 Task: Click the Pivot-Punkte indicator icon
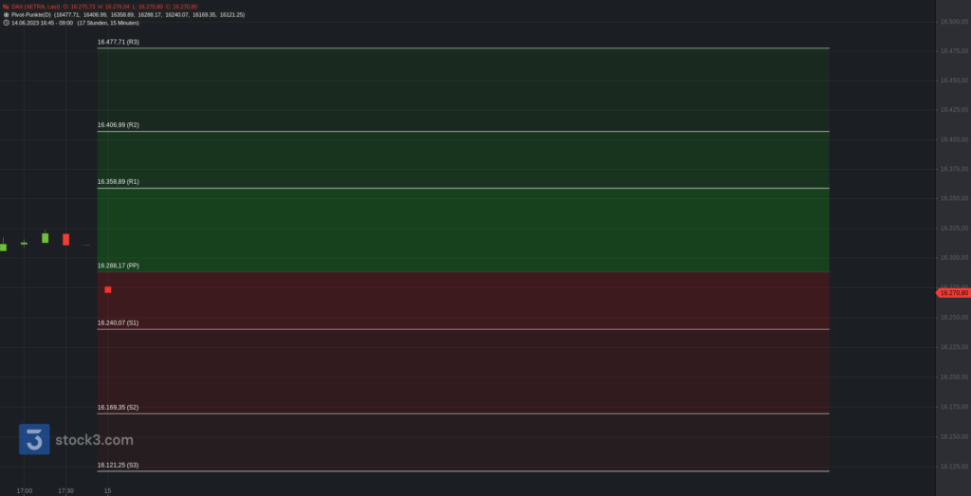pyautogui.click(x=6, y=15)
